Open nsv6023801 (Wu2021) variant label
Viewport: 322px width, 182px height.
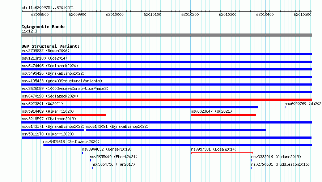[x=42, y=104]
